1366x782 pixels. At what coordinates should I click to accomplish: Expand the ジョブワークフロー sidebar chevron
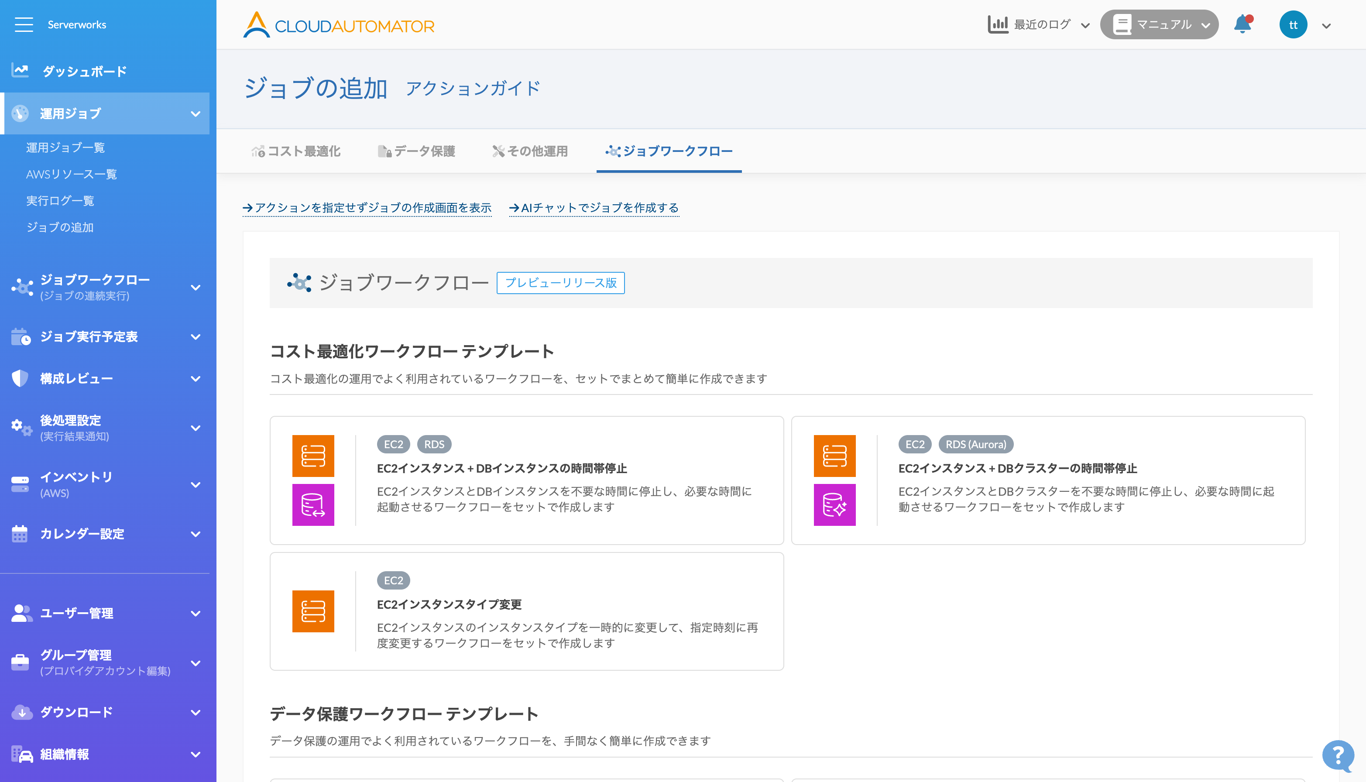click(x=196, y=287)
